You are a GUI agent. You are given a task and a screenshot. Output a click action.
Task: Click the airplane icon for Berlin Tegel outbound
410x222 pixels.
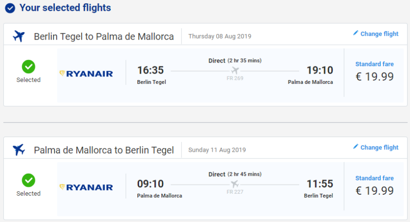(19, 36)
